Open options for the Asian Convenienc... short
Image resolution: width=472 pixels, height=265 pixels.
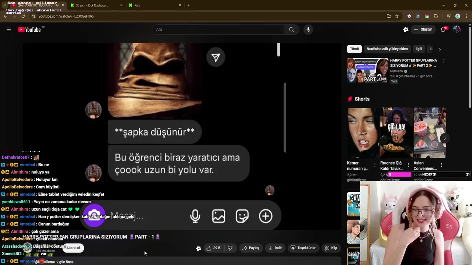(x=441, y=165)
